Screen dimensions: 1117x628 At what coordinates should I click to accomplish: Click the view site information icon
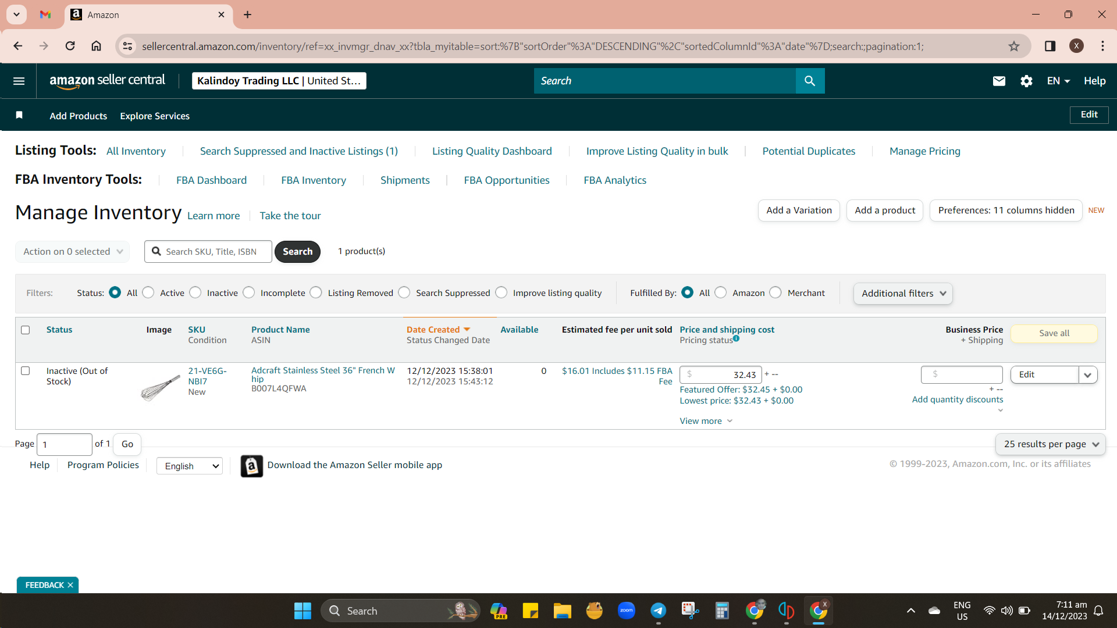127,46
